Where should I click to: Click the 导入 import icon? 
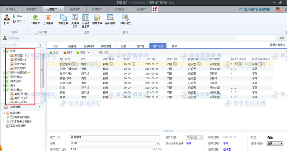pos(14,16)
